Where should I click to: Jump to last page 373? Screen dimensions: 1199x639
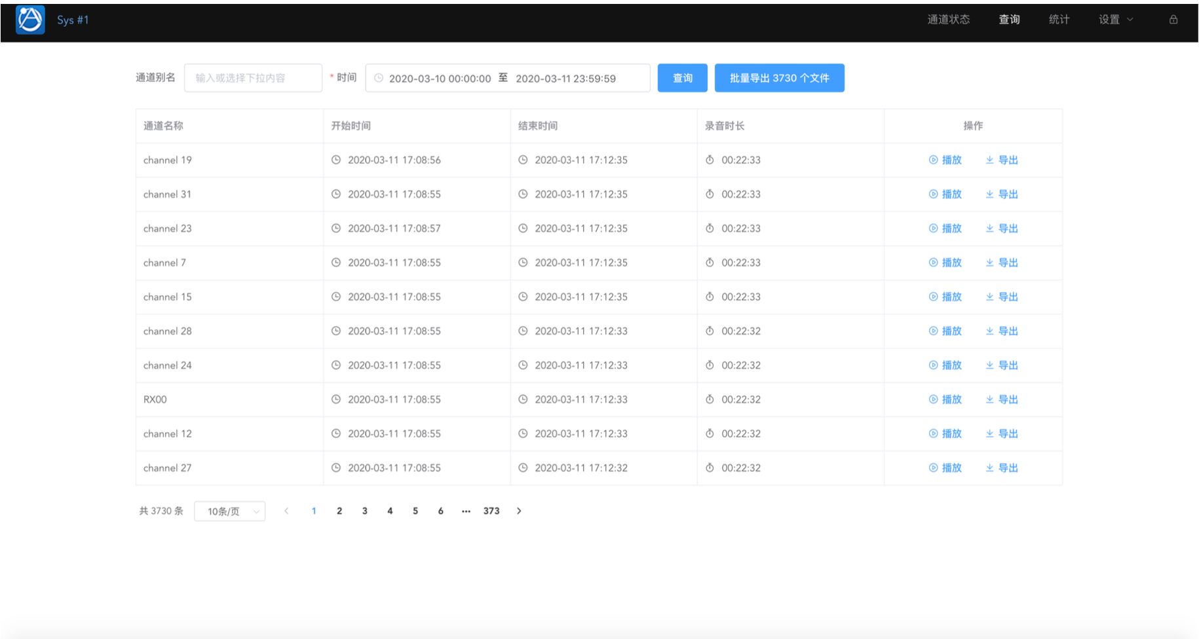(491, 511)
